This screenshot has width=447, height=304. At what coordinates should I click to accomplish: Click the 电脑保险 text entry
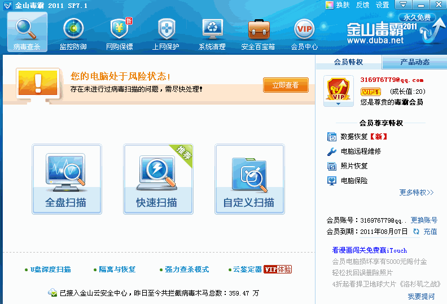[x=354, y=181]
